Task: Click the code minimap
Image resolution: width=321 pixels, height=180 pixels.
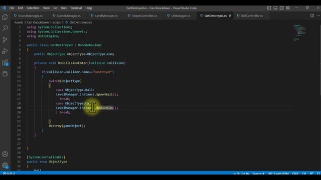Action: click(x=300, y=32)
